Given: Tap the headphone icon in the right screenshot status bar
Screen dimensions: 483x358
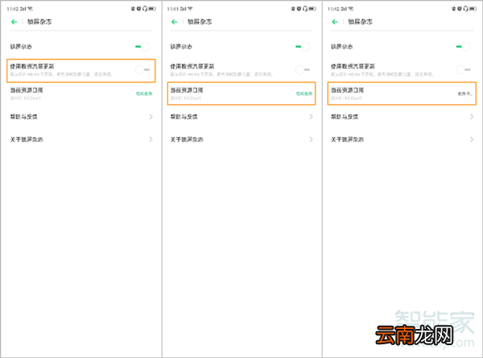Looking at the screenshot, I should point(466,9).
